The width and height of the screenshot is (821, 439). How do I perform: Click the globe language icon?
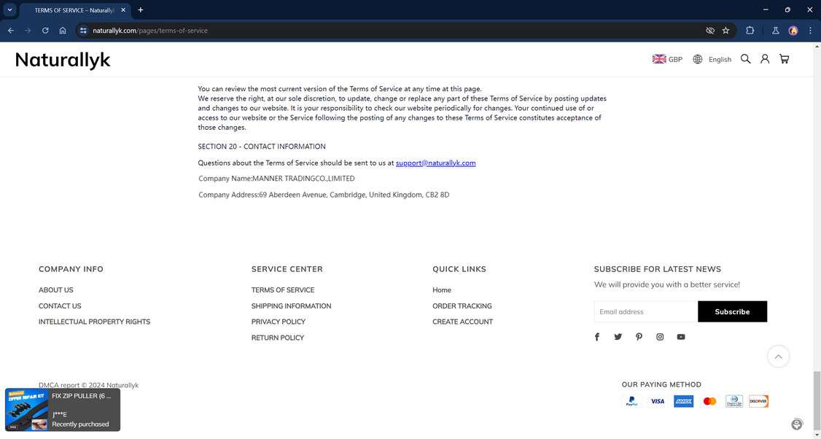(x=698, y=59)
